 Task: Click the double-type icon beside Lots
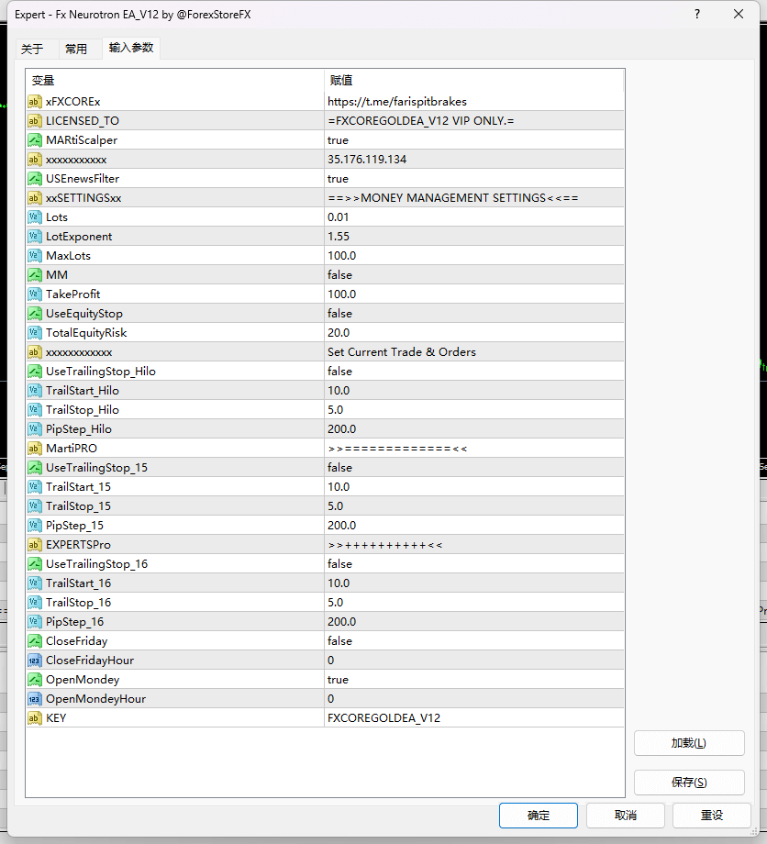pos(34,217)
